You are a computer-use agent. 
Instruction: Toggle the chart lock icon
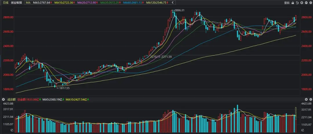pos(293,3)
